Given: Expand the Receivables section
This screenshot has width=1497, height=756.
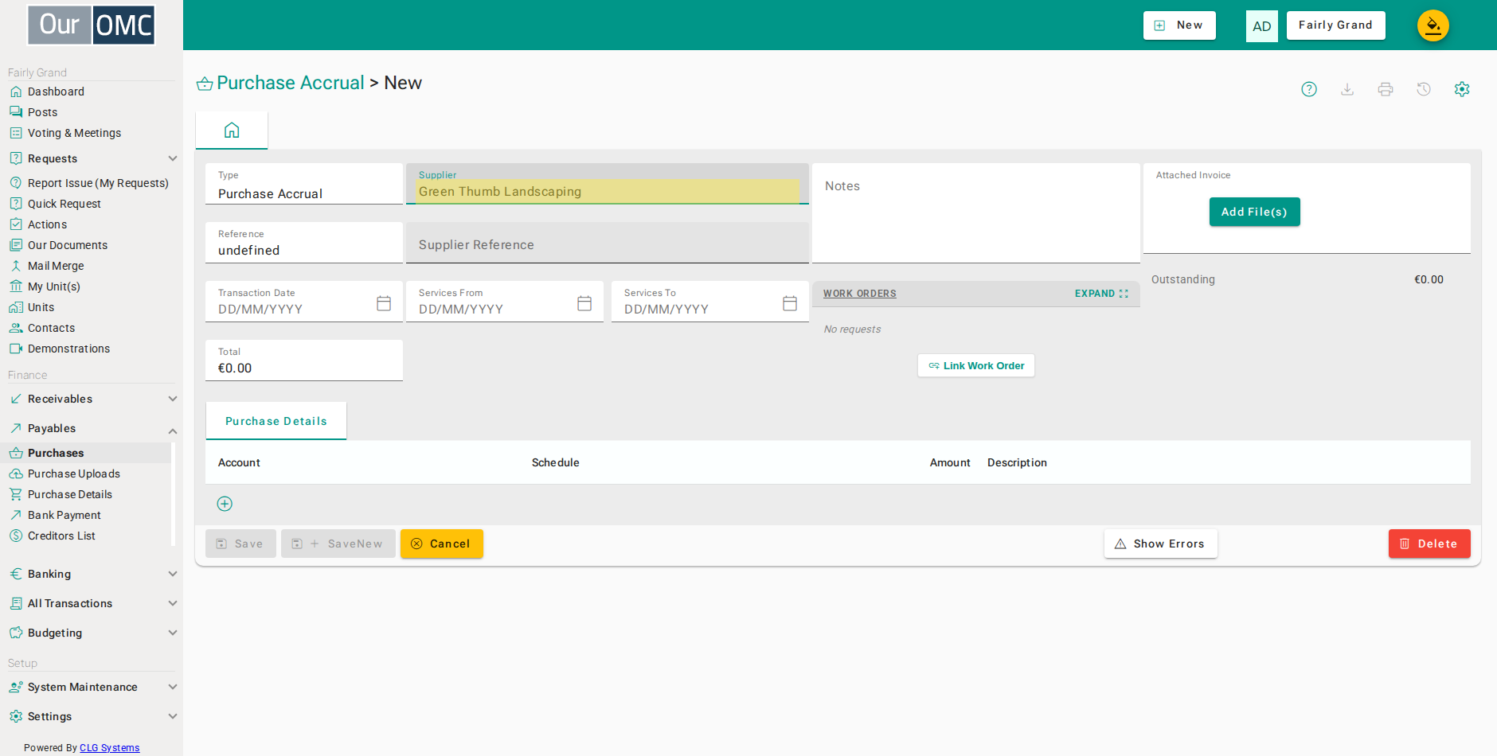Looking at the screenshot, I should point(92,399).
